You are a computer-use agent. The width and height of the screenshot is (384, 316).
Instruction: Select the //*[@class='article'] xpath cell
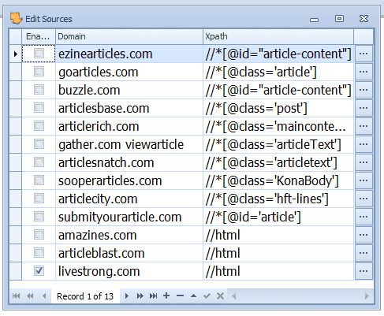pos(278,72)
